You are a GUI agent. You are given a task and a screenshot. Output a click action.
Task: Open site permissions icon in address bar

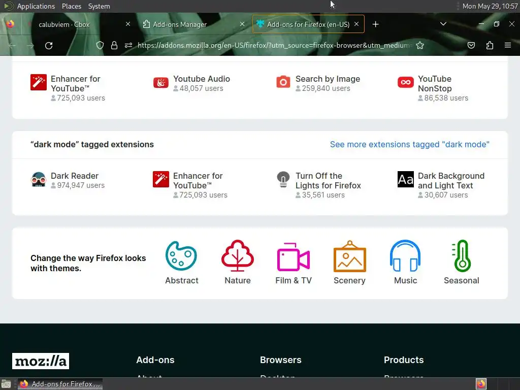click(x=128, y=45)
